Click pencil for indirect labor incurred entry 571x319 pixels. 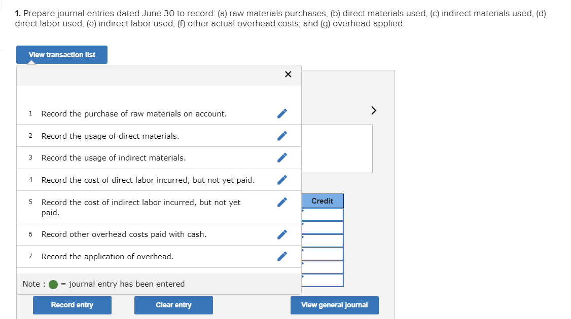coord(282,202)
